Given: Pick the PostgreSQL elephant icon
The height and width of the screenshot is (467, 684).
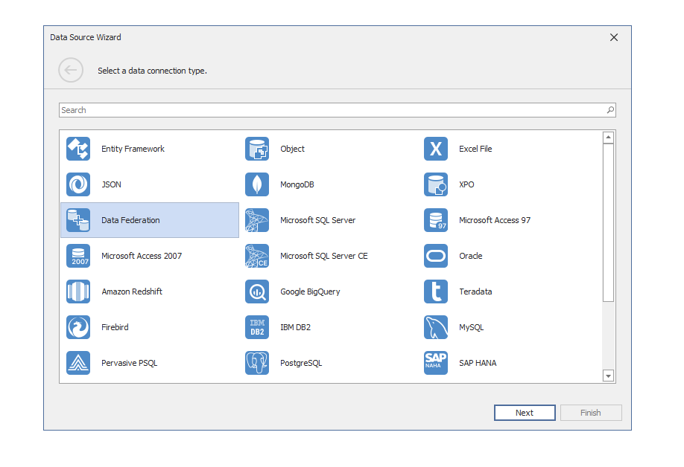Looking at the screenshot, I should tap(257, 363).
